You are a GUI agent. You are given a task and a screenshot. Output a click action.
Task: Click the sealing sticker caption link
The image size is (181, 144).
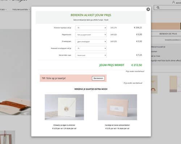[64, 125]
